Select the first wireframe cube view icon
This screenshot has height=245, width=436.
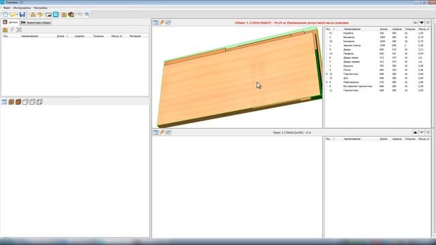point(25,102)
